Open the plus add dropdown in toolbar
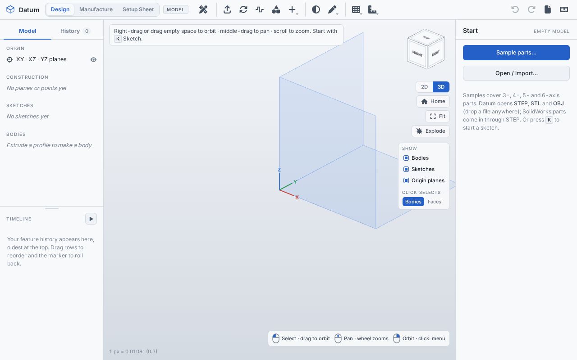Viewport: 577px width, 360px height. pyautogui.click(x=293, y=9)
